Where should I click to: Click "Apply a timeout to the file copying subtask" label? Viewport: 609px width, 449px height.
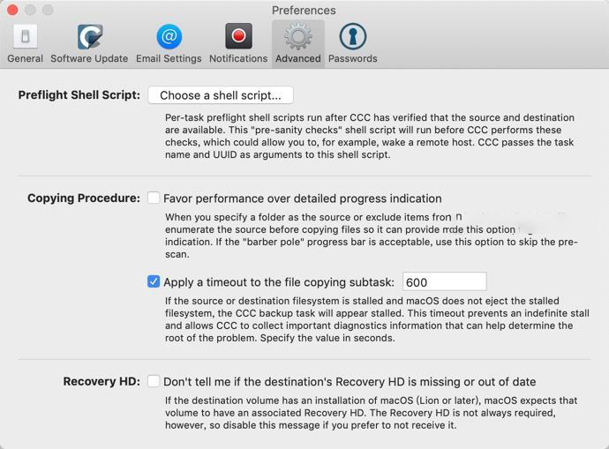[x=279, y=282]
